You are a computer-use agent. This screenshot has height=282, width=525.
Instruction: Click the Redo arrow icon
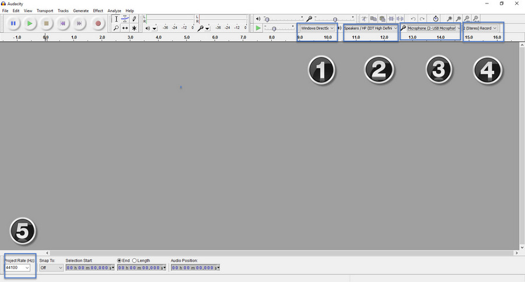click(422, 19)
